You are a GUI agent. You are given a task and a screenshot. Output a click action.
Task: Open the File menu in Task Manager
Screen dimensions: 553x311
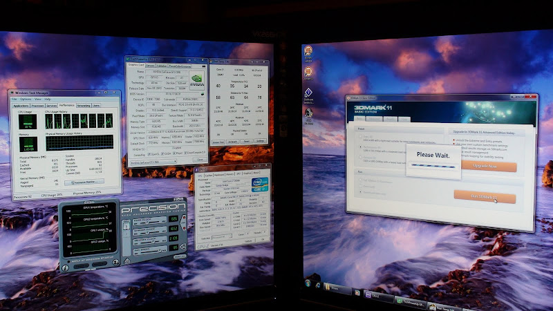click(15, 99)
